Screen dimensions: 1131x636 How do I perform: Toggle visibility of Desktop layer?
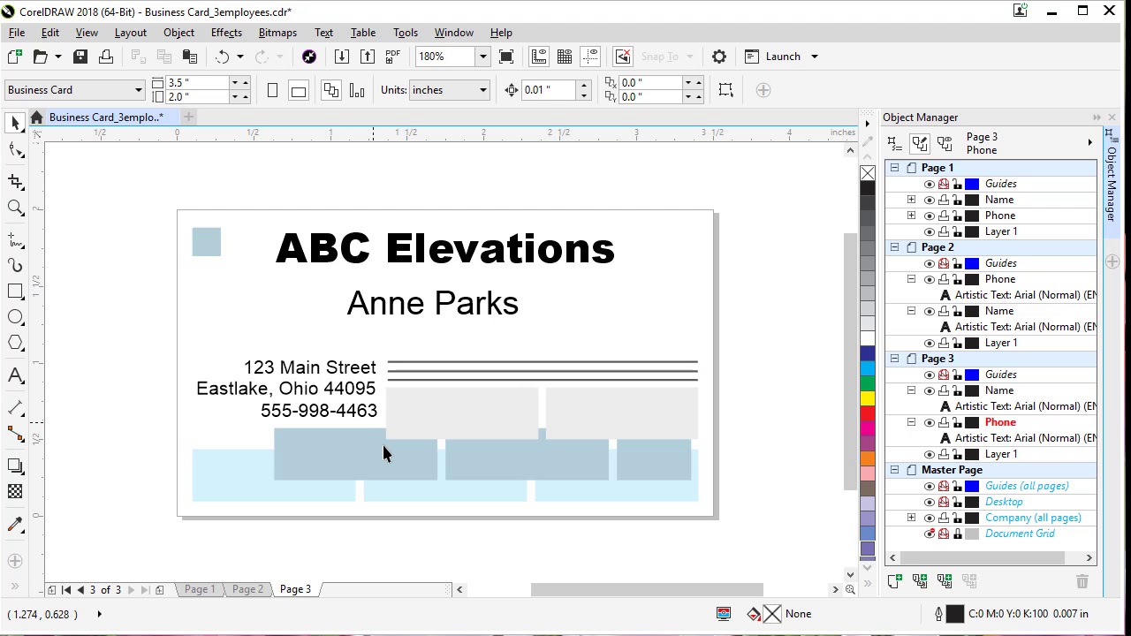[929, 502]
